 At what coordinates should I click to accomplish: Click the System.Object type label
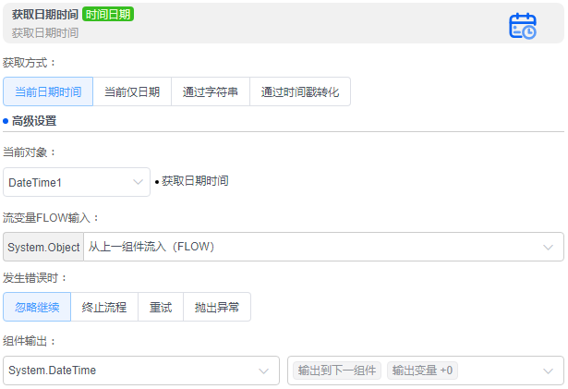click(43, 247)
